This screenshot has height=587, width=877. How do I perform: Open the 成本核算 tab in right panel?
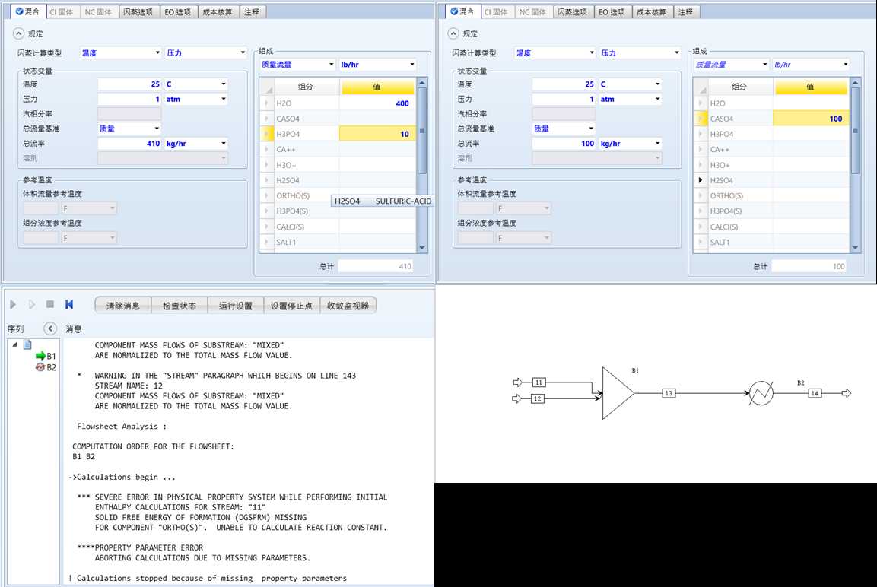[651, 12]
